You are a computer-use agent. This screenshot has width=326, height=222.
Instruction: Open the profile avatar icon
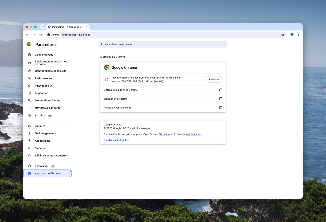pos(292,35)
